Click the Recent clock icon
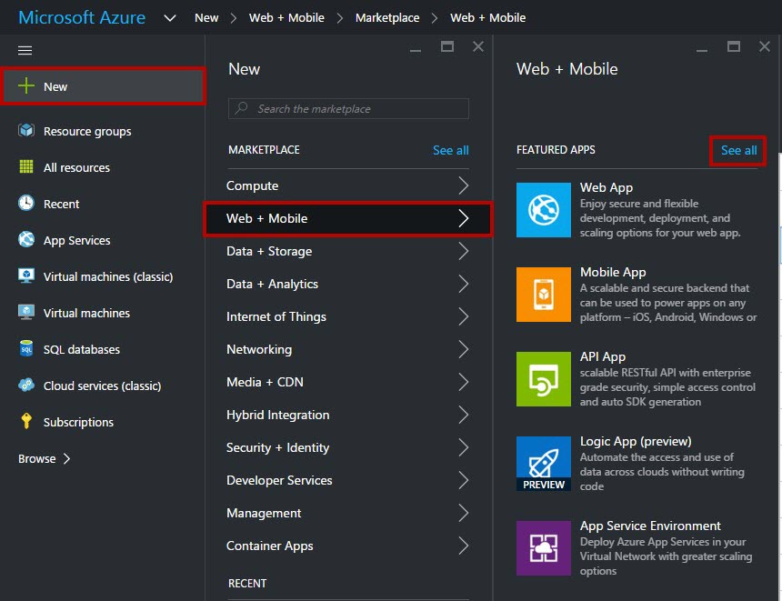Screen dimensions: 782x601 (x=26, y=203)
